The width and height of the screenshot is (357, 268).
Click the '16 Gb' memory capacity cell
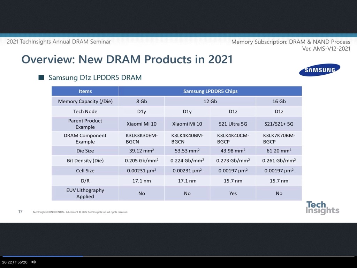(x=279, y=101)
